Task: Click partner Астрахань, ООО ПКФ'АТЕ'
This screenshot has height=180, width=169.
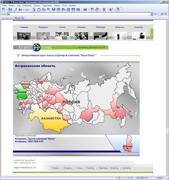Action: tap(29, 142)
